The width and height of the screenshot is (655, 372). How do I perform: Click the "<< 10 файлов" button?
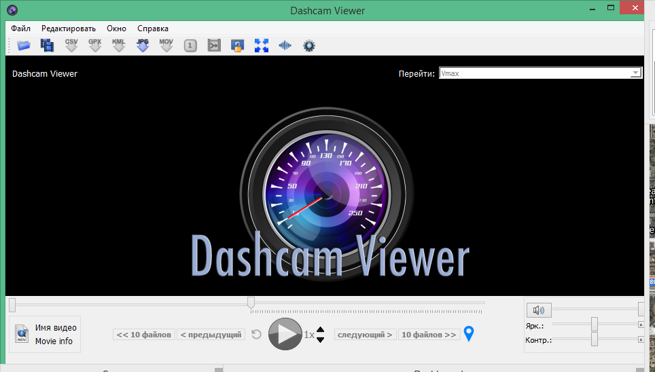click(144, 335)
